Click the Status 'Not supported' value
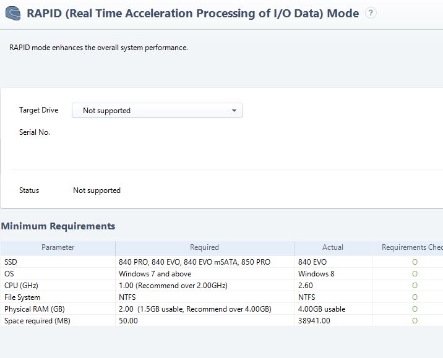The height and width of the screenshot is (358, 443). tap(97, 190)
